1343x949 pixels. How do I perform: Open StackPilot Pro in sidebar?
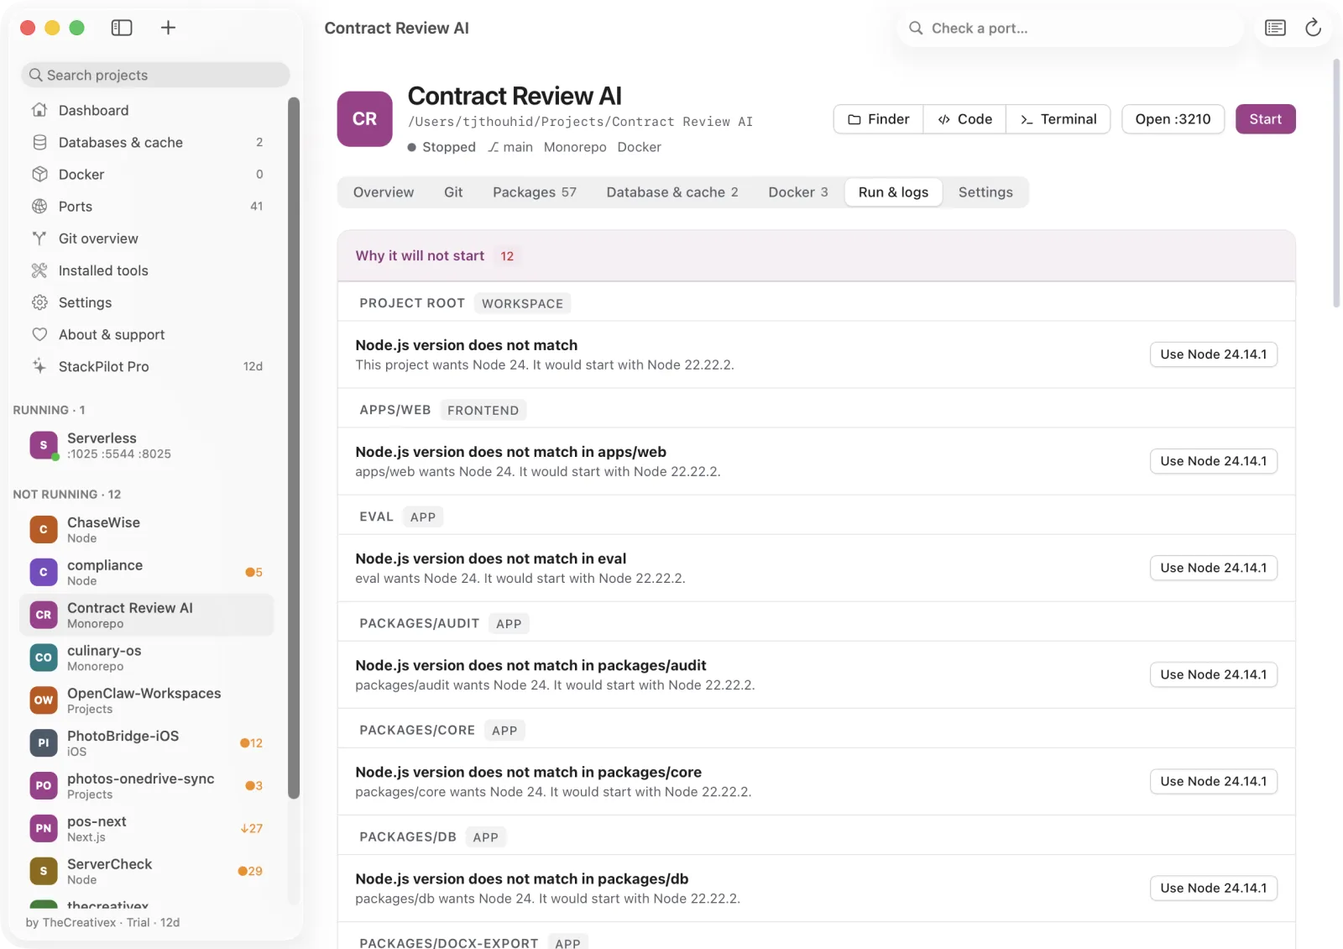coord(147,365)
